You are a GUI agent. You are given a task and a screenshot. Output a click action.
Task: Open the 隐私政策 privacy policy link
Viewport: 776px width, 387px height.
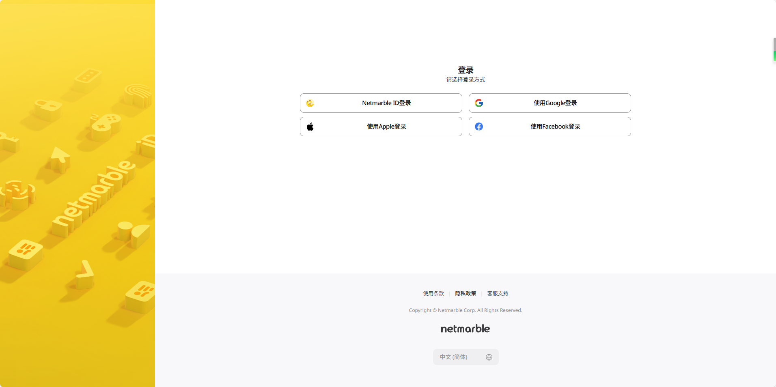pos(466,293)
